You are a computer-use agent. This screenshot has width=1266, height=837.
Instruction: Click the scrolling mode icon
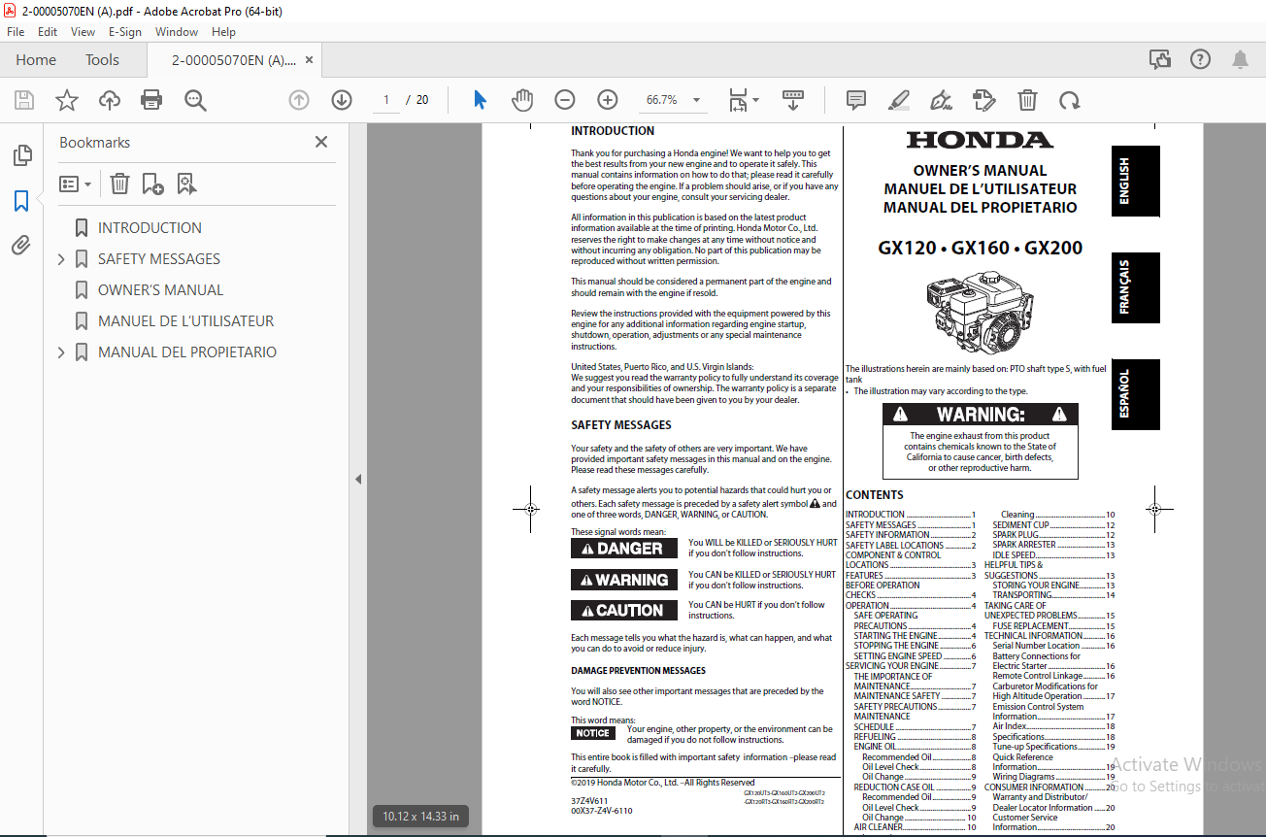pos(793,100)
